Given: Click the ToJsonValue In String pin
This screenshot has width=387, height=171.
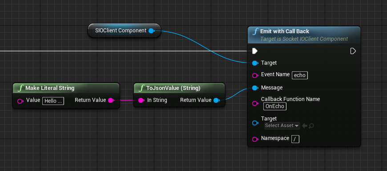Looking at the screenshot, I should click(141, 100).
